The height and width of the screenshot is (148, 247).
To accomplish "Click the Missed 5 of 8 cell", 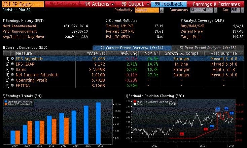I will click(224, 59).
